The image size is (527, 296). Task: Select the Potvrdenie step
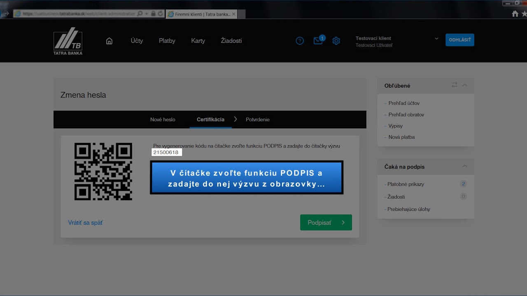(x=258, y=119)
